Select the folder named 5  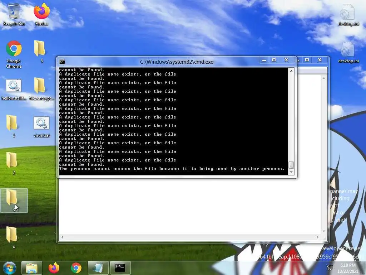tap(41, 52)
